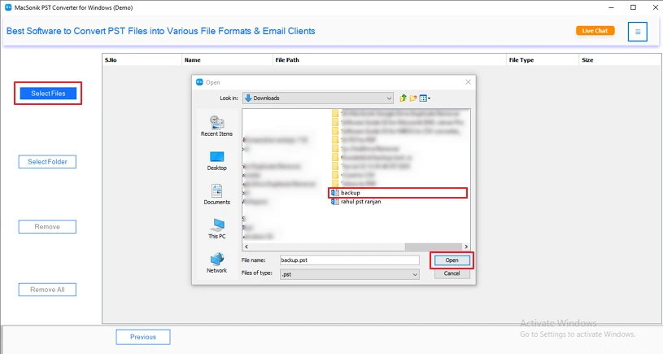Go back with the Previous button

click(x=143, y=337)
